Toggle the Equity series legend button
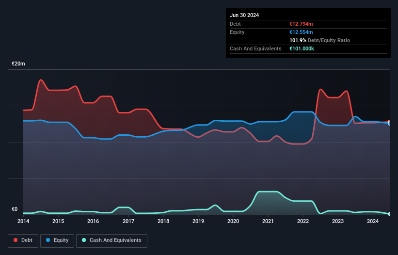 tap(57, 240)
